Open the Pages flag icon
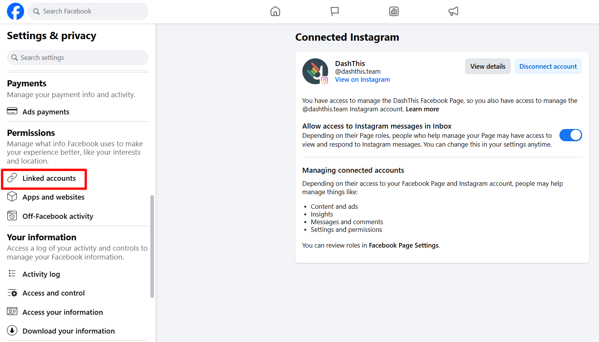599x342 pixels. pyautogui.click(x=335, y=12)
